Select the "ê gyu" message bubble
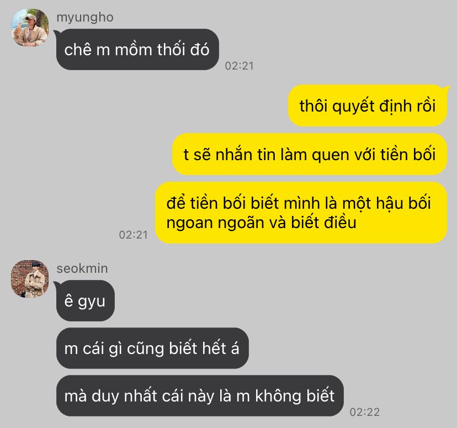Image resolution: width=457 pixels, height=428 pixels. coord(86,300)
